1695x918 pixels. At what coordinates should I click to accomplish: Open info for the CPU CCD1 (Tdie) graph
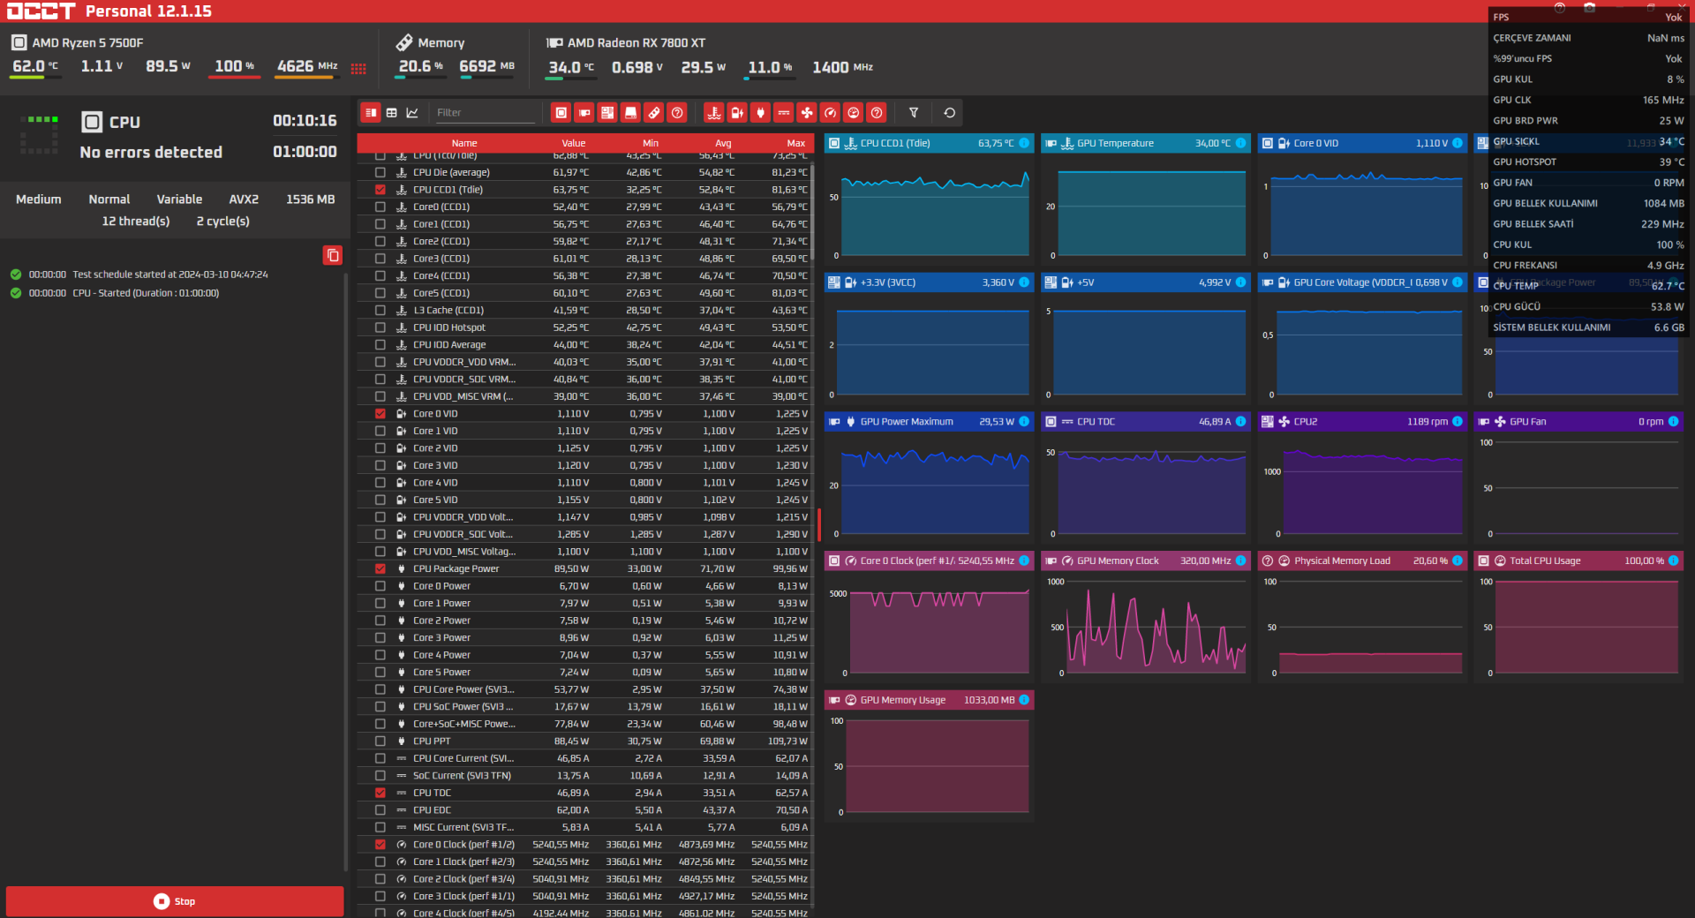click(x=1024, y=143)
